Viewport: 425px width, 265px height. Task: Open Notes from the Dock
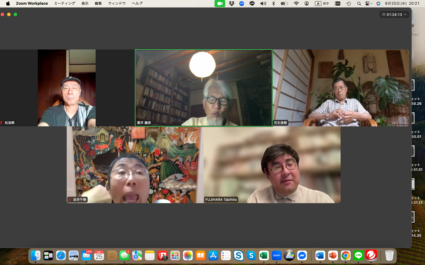(x=150, y=255)
